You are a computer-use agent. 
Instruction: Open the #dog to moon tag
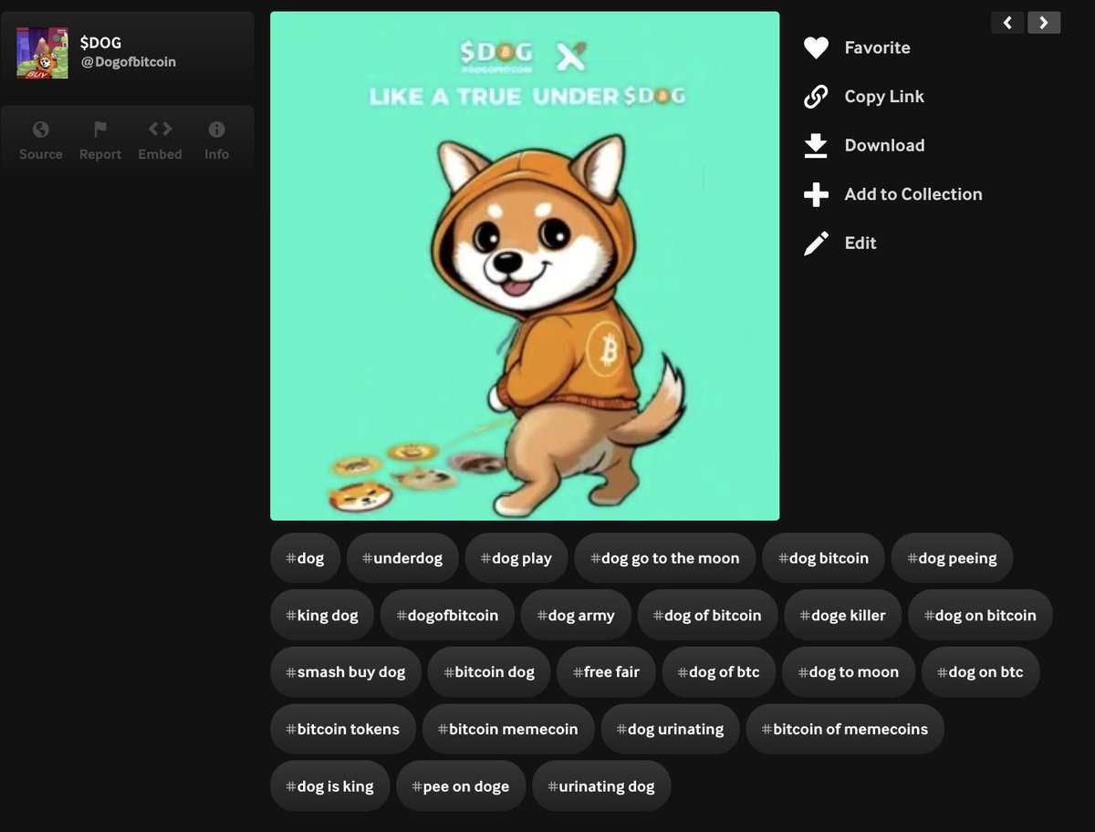pyautogui.click(x=849, y=672)
